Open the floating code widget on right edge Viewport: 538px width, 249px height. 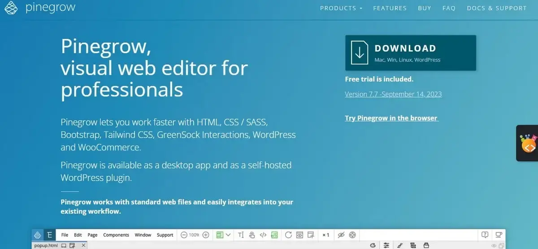tap(528, 143)
